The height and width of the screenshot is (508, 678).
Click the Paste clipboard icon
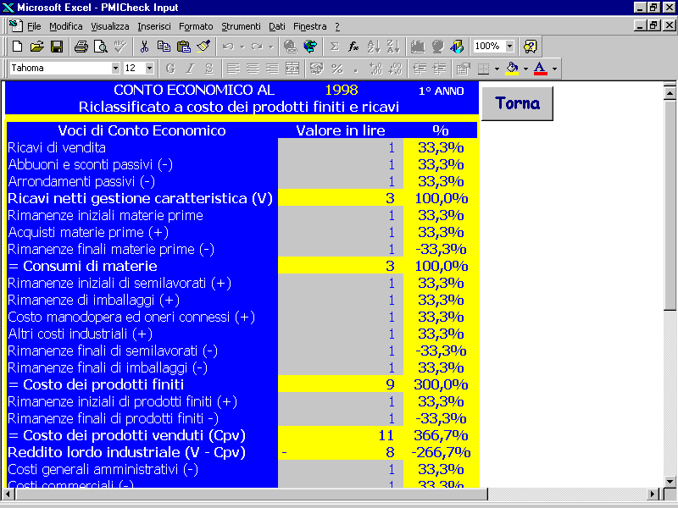tap(184, 47)
